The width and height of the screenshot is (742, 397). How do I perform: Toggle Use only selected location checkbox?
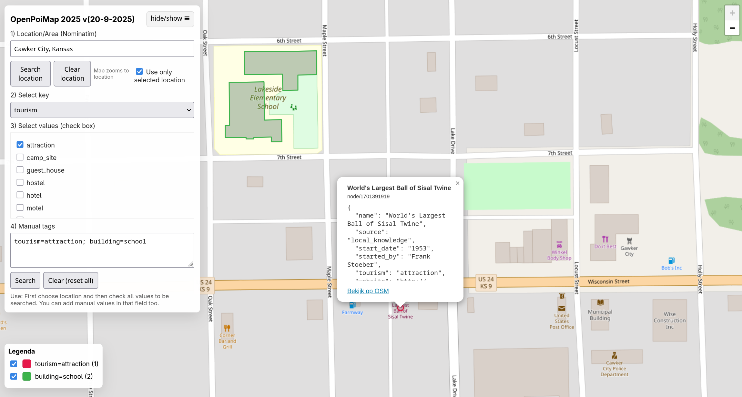(139, 71)
